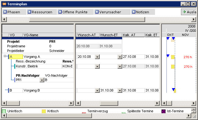
Task: Click the Kalk. ET column header
Action: pyautogui.click(x=152, y=35)
